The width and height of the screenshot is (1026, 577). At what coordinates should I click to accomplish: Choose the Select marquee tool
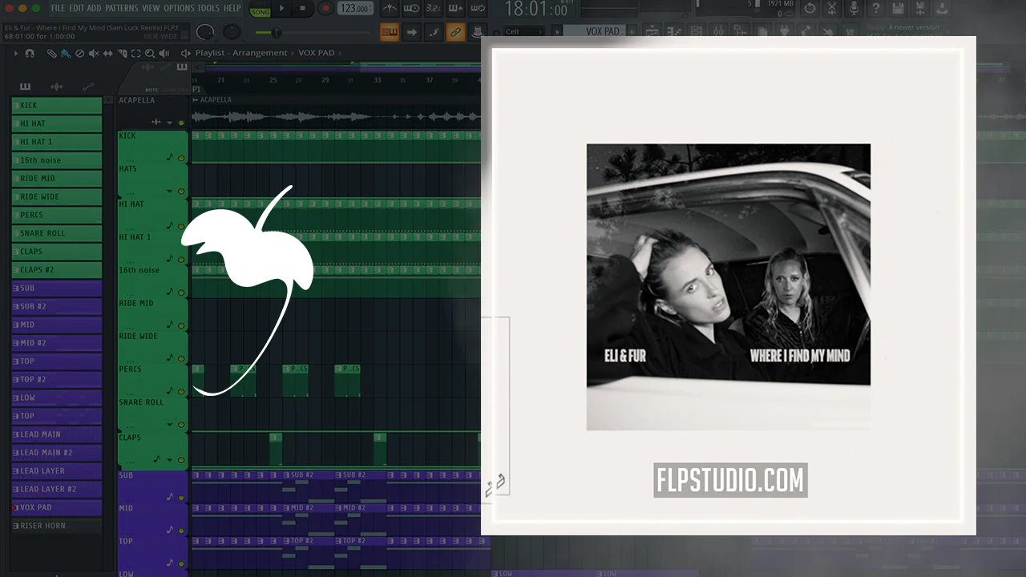click(135, 53)
